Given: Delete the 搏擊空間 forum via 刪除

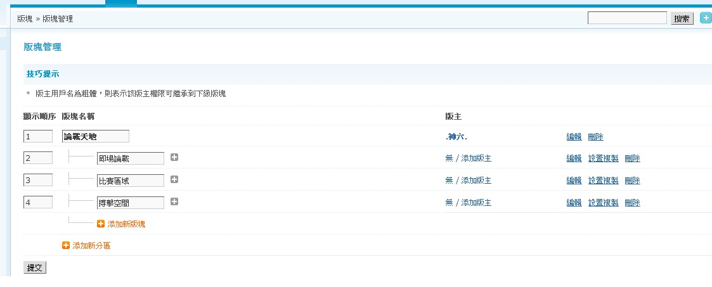Looking at the screenshot, I should (633, 203).
